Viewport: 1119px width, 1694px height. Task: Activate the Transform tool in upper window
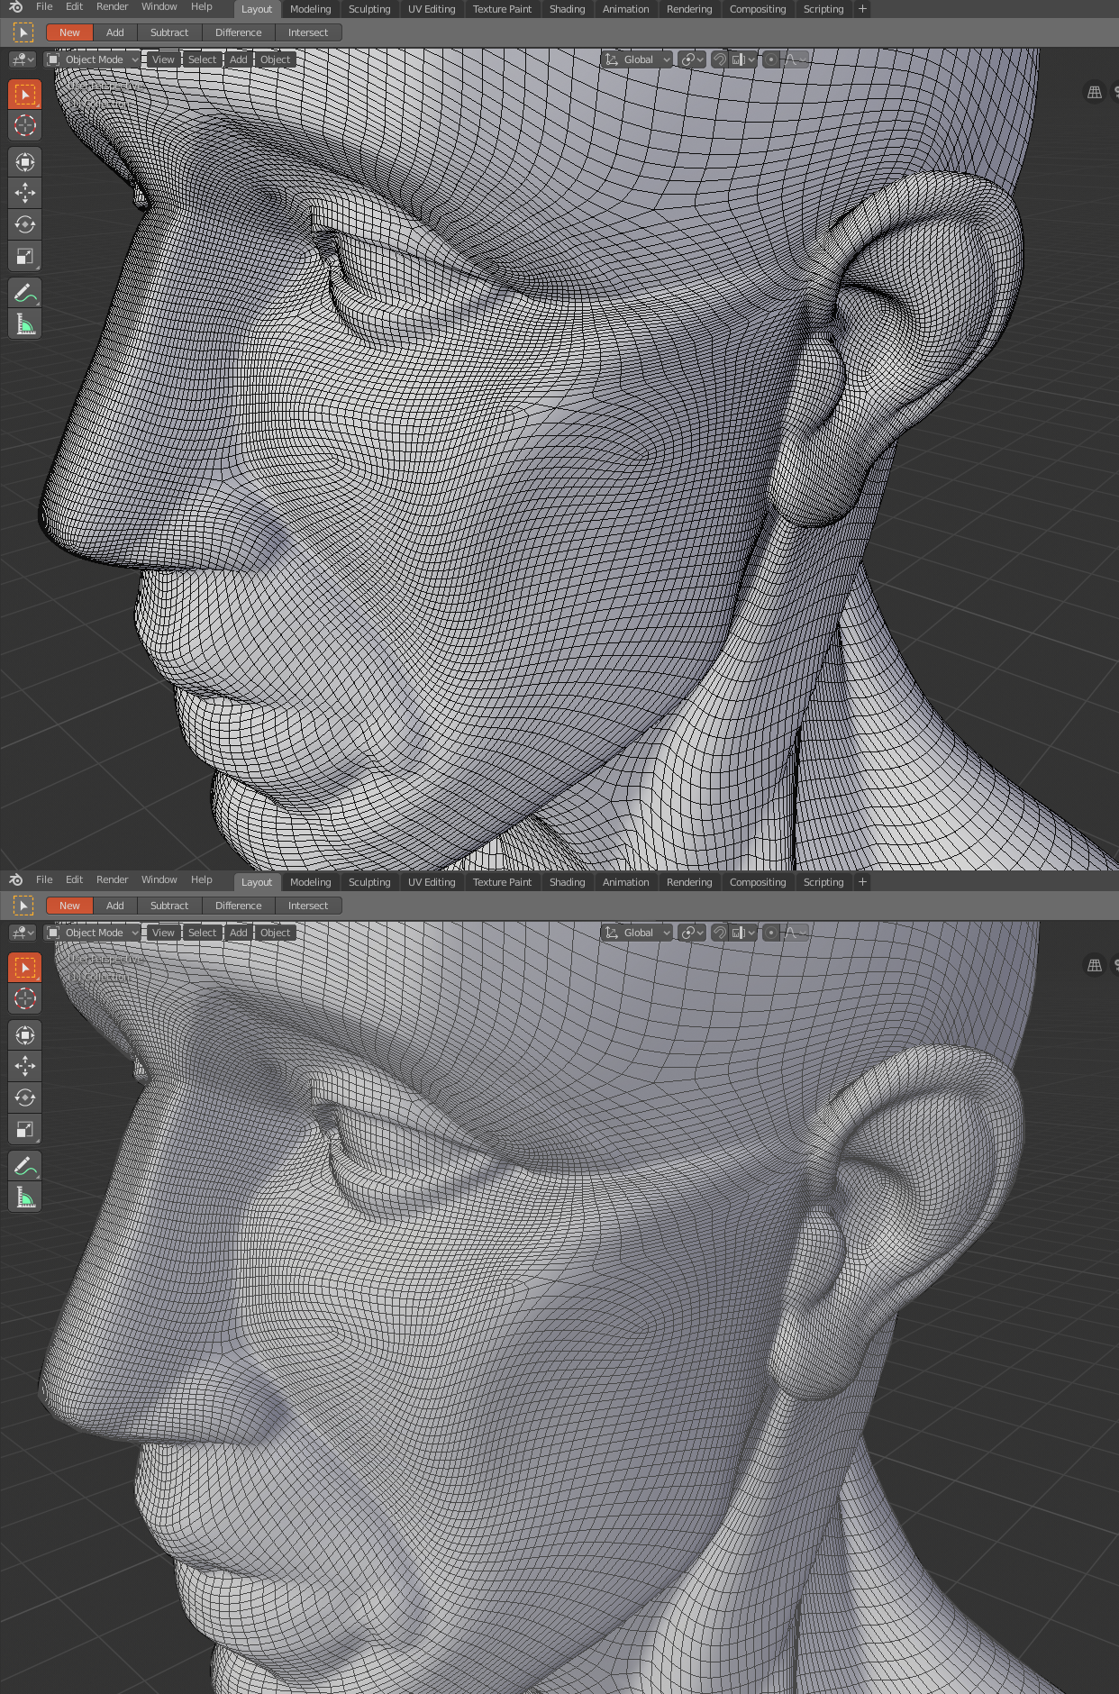click(25, 162)
